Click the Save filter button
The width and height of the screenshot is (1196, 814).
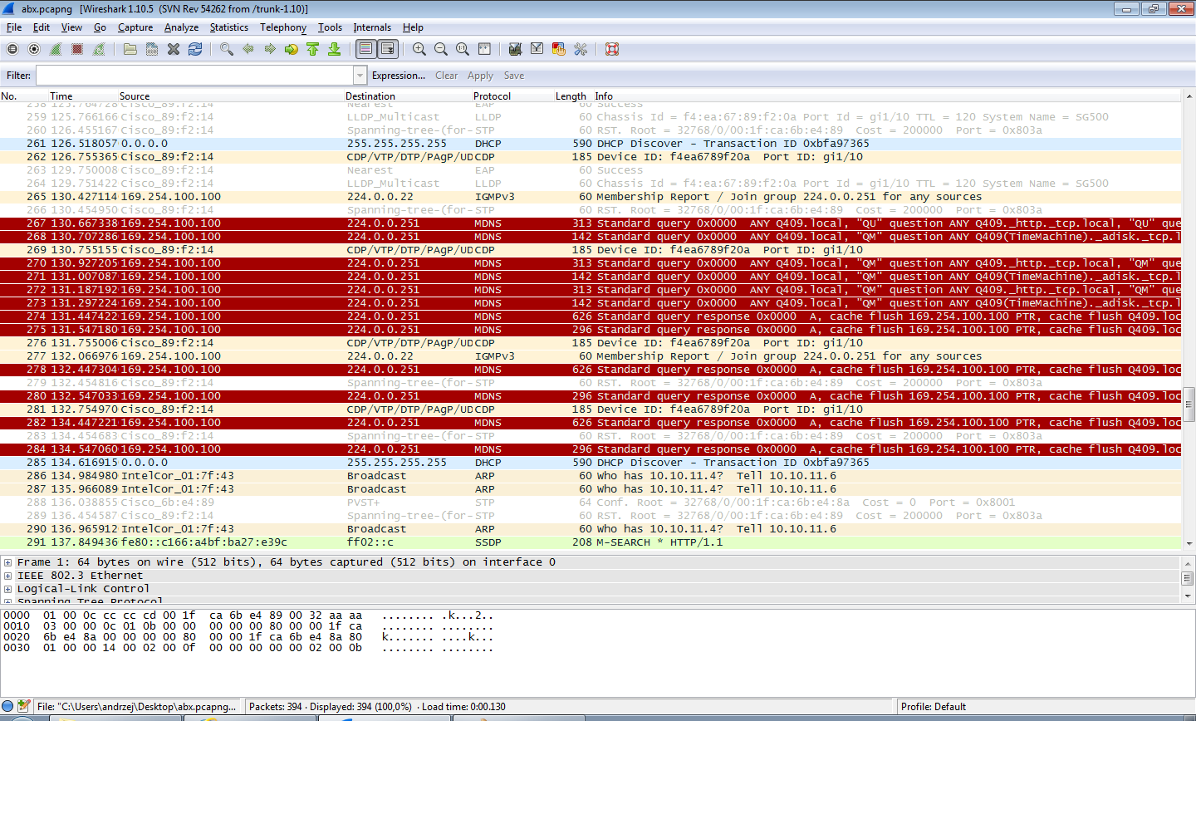click(x=514, y=76)
